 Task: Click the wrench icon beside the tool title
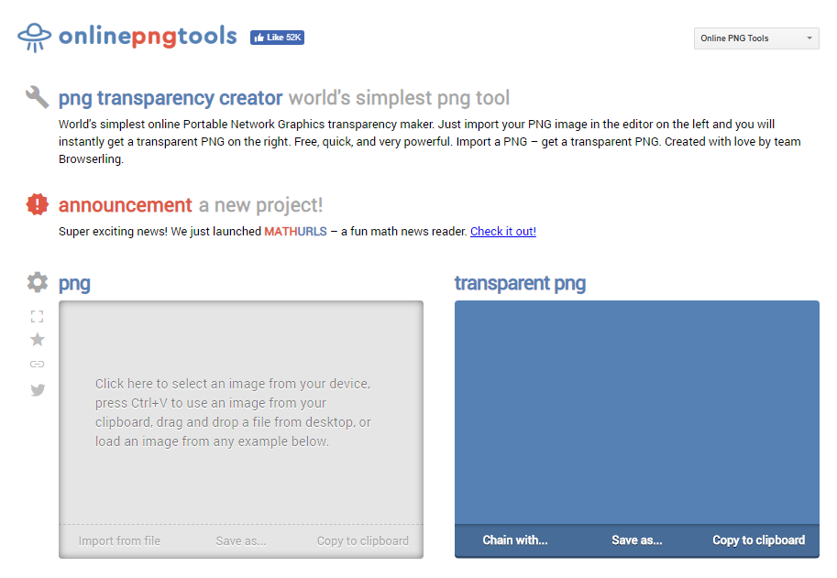pos(38,97)
